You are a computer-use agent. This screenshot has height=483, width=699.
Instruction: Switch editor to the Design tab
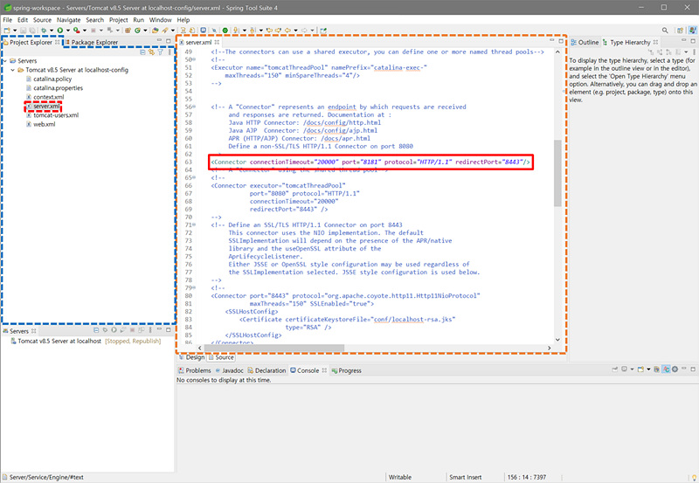191,357
